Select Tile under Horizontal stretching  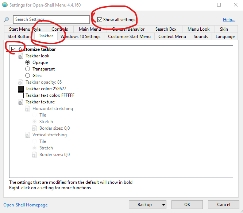(34, 115)
